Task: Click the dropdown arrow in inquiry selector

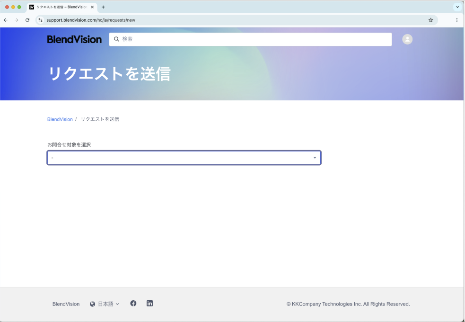Action: 315,158
